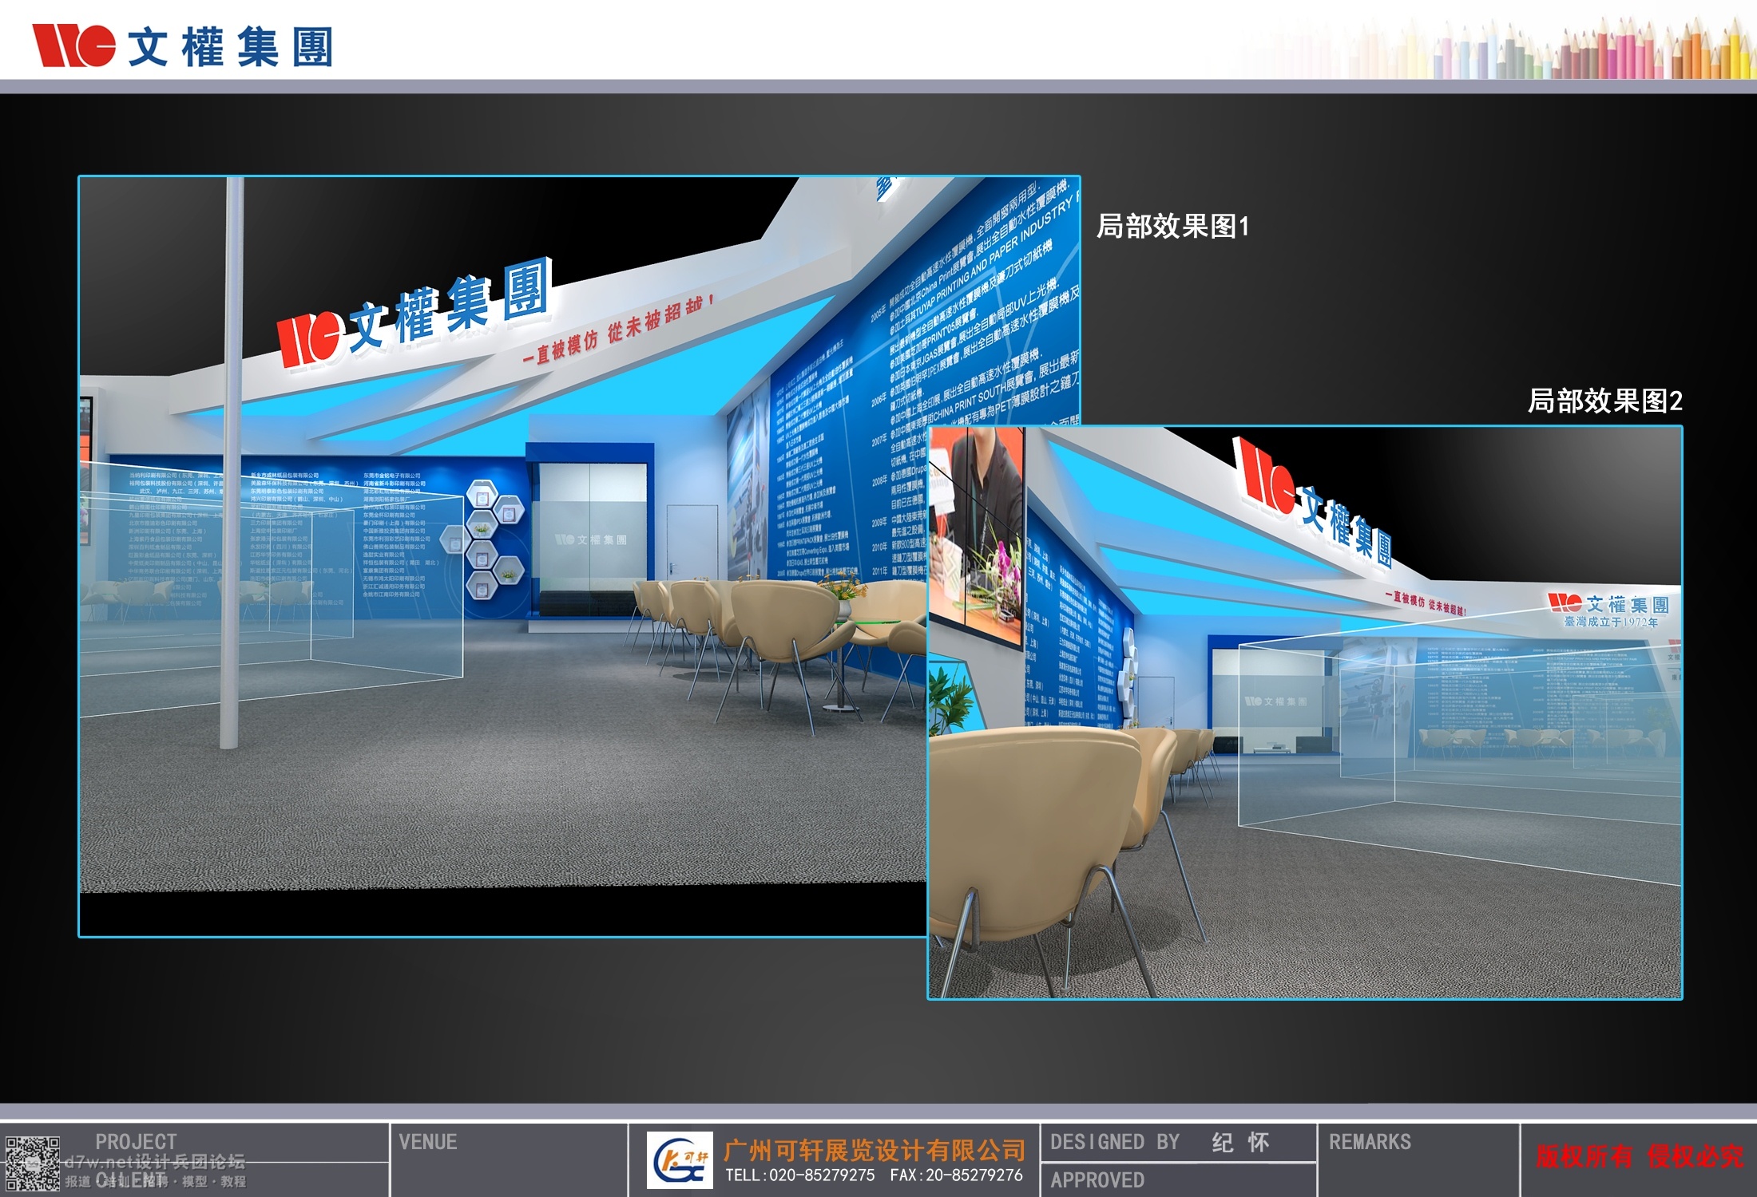
Task: Click the white column in the left render
Action: coord(232,463)
